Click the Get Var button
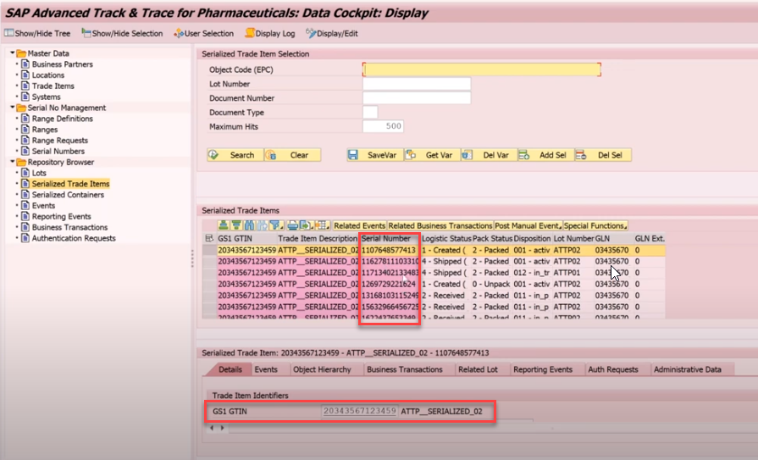Image resolution: width=758 pixels, height=460 pixels. click(432, 155)
